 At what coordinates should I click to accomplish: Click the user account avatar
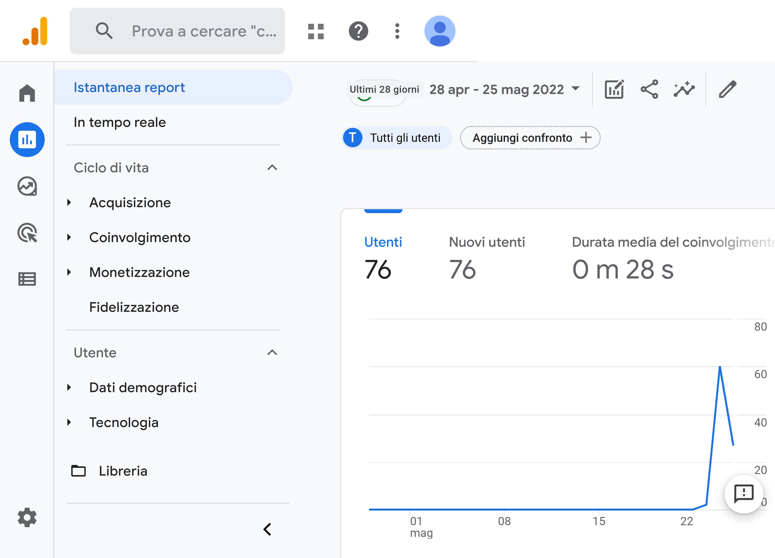[x=439, y=31]
